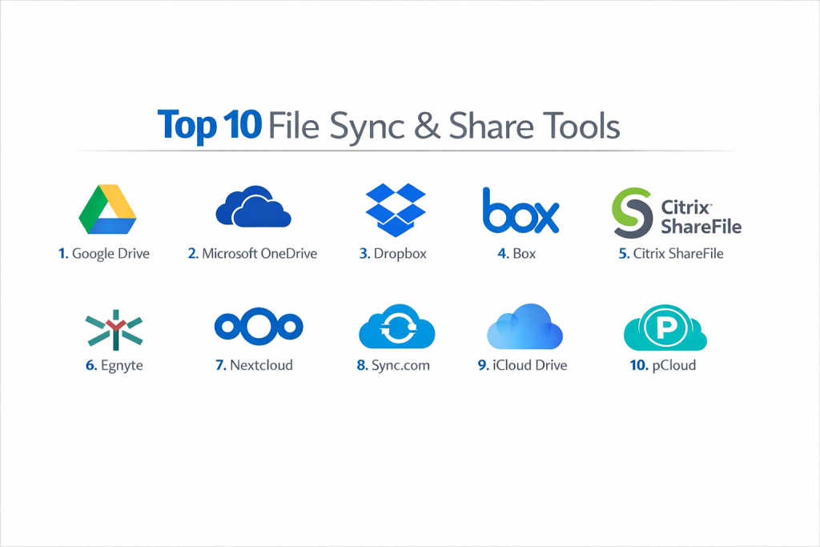Viewport: 820px width, 547px height.
Task: Click the "1. Google Drive" label
Action: pyautogui.click(x=103, y=254)
